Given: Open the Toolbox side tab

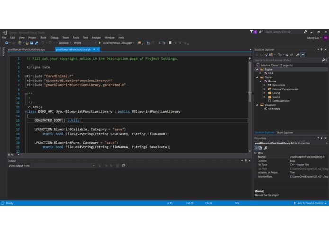Looking at the screenshot, I should [3, 52].
